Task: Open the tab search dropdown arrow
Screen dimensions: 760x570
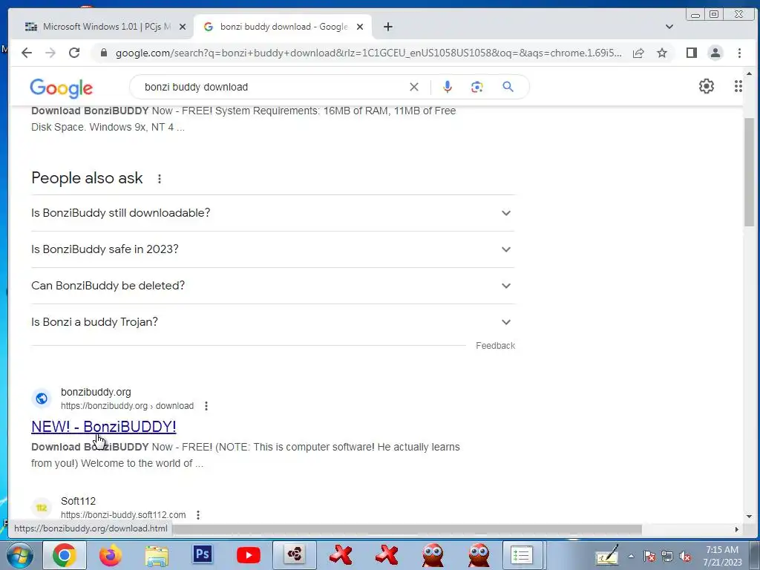Action: pyautogui.click(x=669, y=27)
